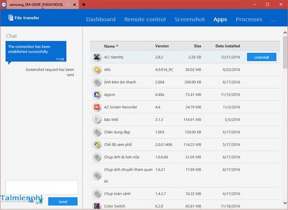Click the Color Switch app icon
This screenshot has width=288, height=210.
[x=97, y=206]
